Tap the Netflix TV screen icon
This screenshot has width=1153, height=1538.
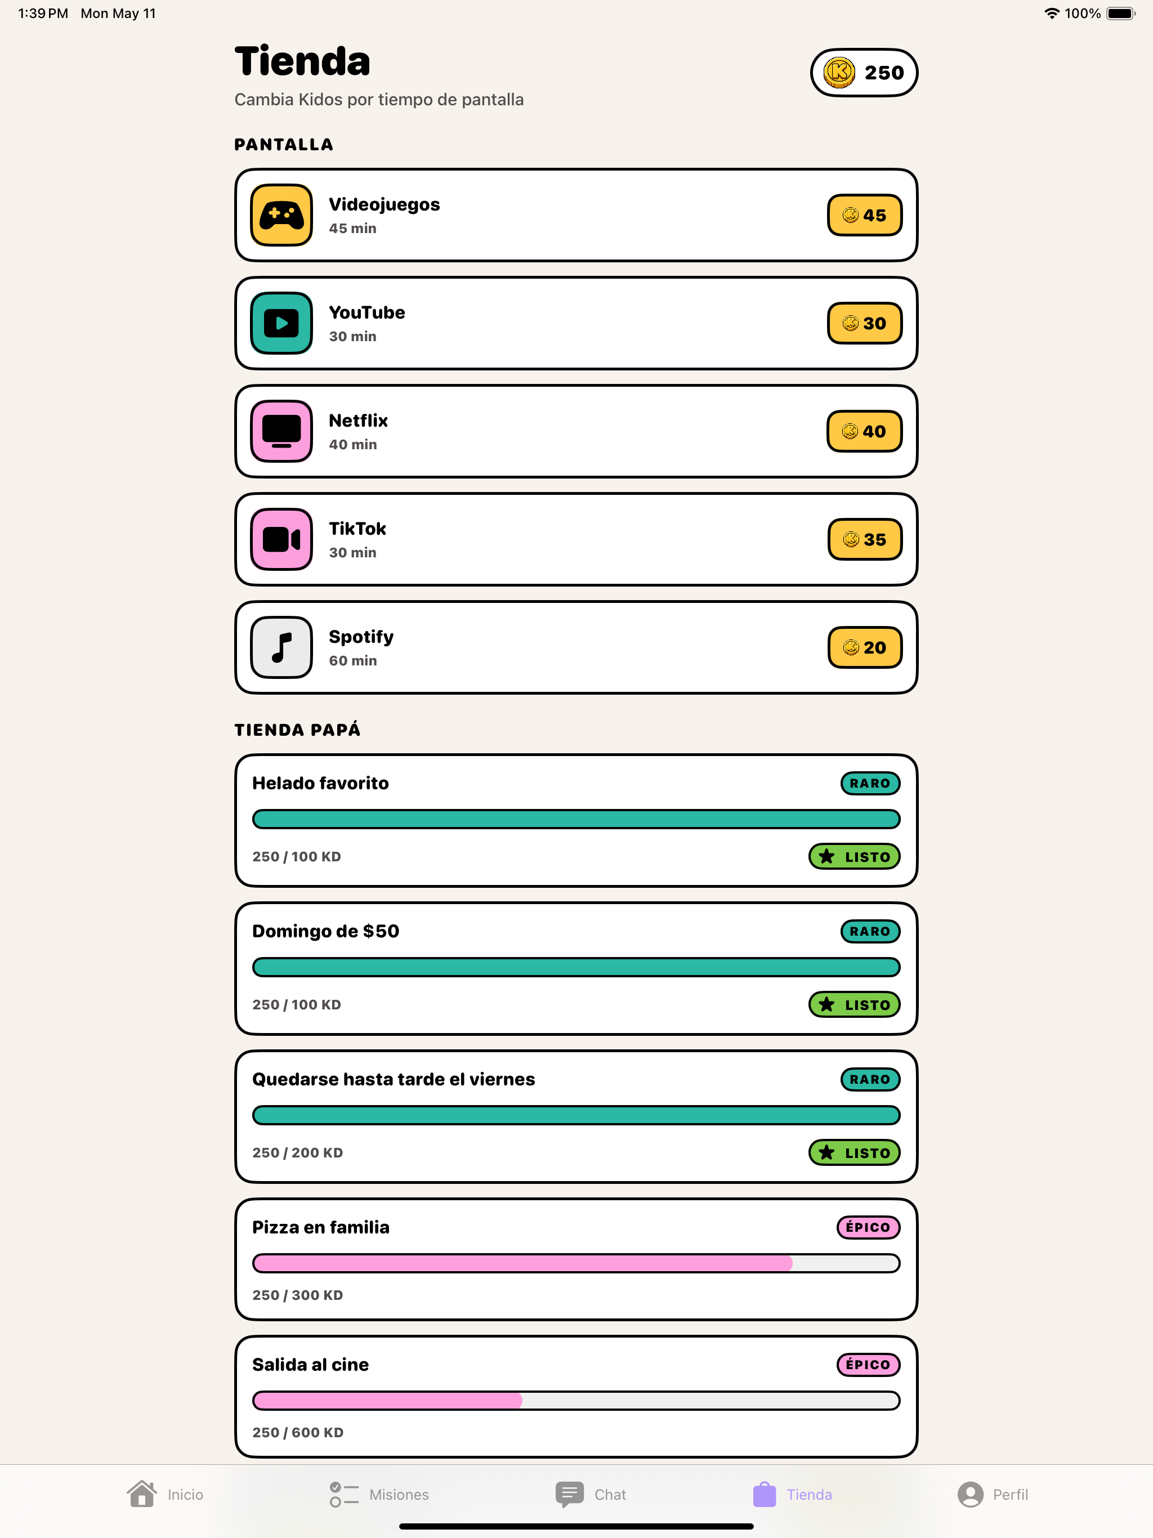tap(281, 431)
